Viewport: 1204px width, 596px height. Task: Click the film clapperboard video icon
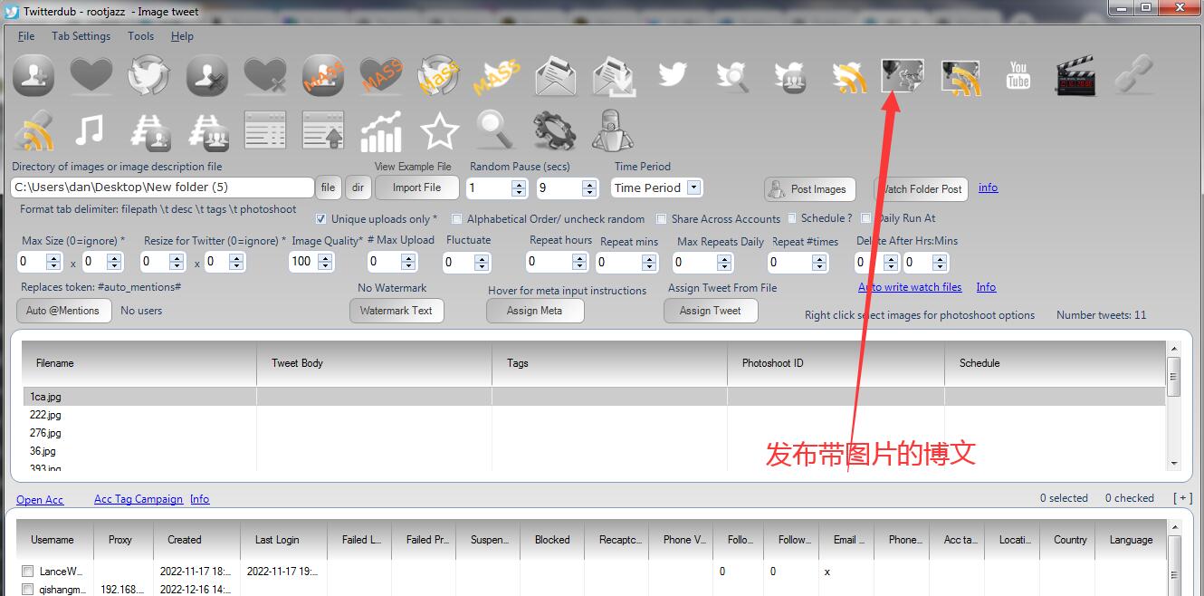pyautogui.click(x=1076, y=76)
